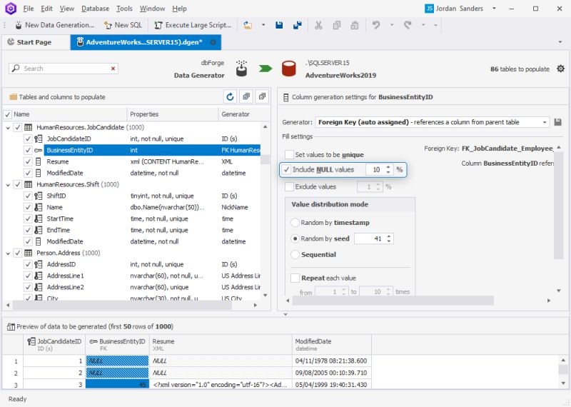Select Sequential distribution mode
The height and width of the screenshot is (407, 571).
tap(295, 254)
